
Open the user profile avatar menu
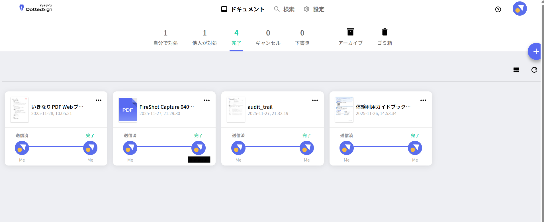[520, 9]
